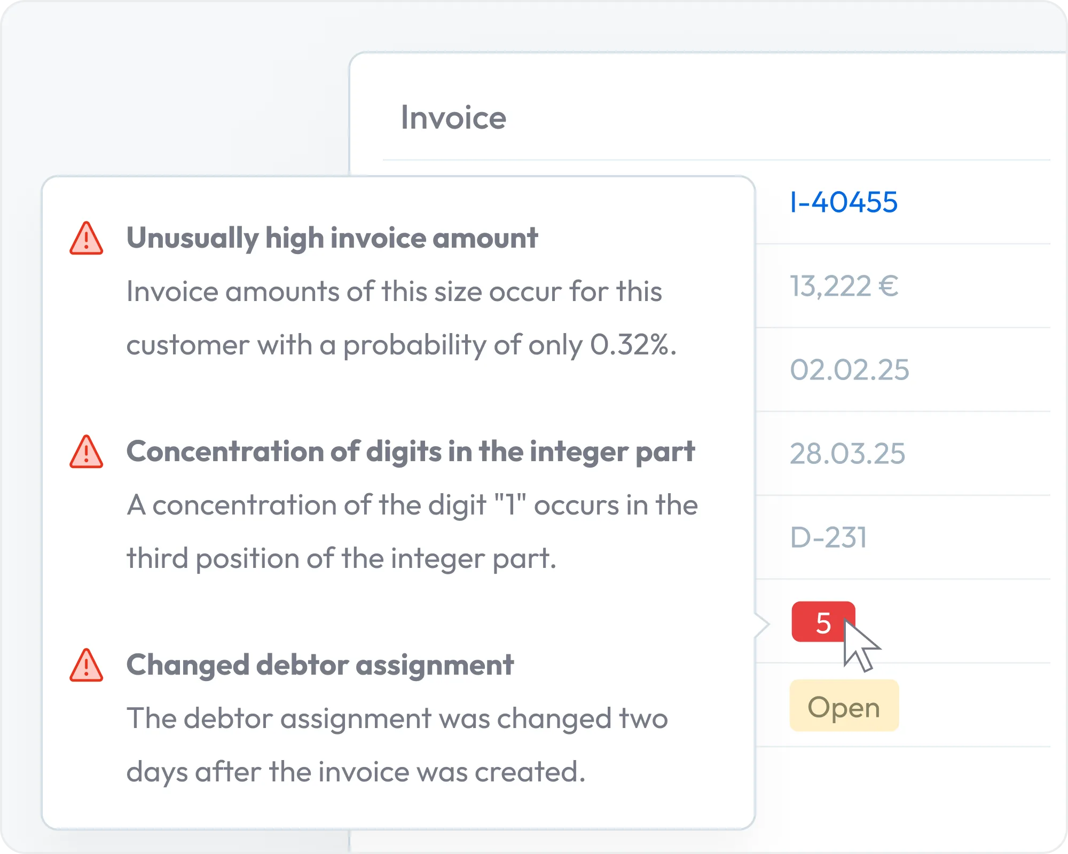The width and height of the screenshot is (1068, 854).
Task: Click the debtor ID D-231
Action: (828, 537)
